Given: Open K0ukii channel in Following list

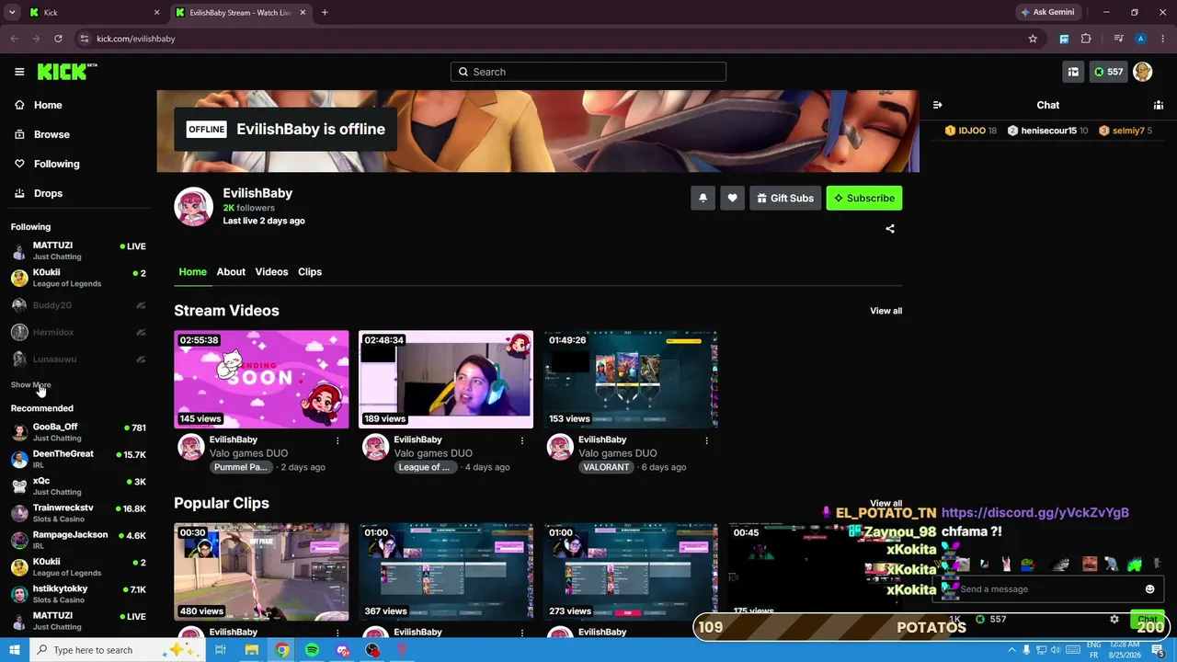Looking at the screenshot, I should pos(78,278).
